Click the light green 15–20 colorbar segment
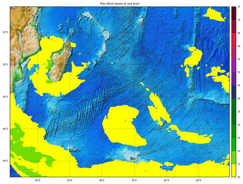 234,157
